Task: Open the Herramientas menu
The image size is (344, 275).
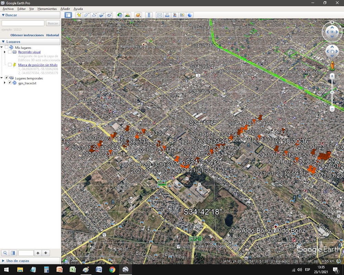Action: coord(47,9)
